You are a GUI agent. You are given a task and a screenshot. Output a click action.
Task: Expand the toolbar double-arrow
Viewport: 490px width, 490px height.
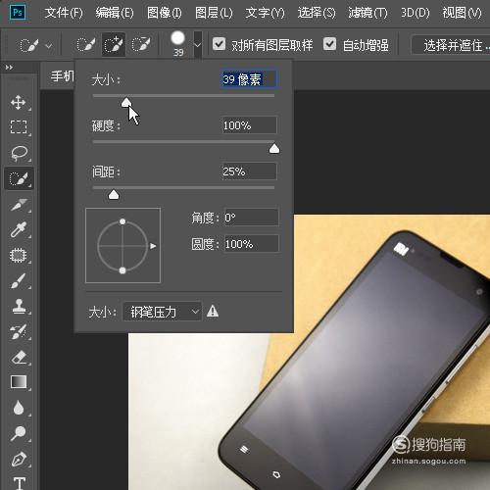point(9,68)
